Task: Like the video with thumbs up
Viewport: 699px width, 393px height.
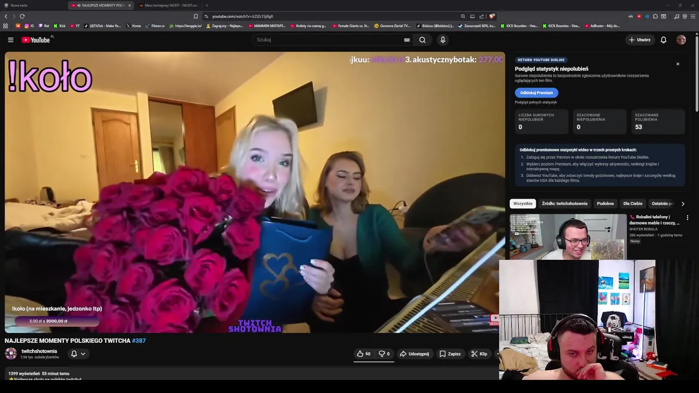Action: pos(364,354)
